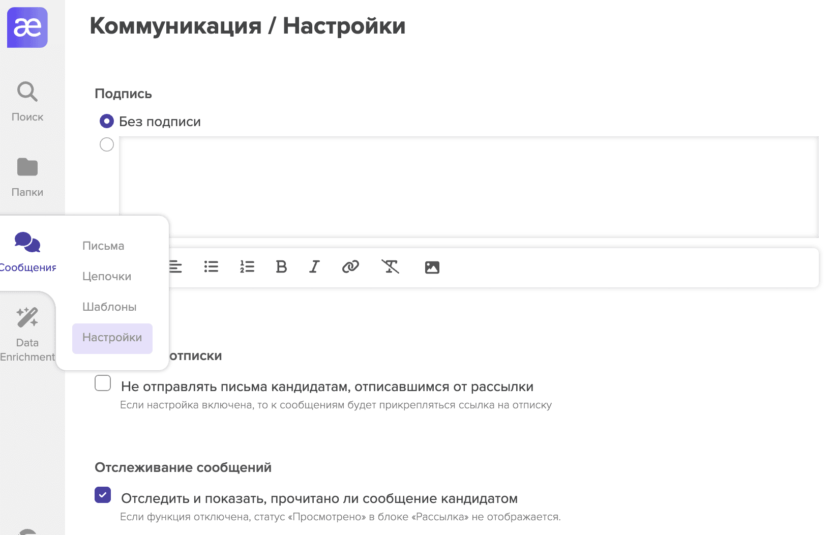Select the Без подписи radio option
The image size is (832, 535).
[107, 122]
